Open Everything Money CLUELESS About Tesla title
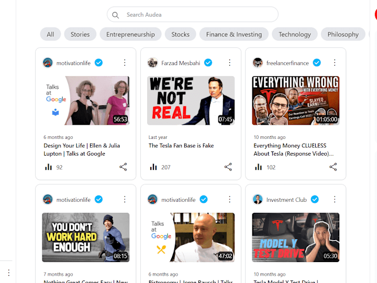 pos(294,149)
